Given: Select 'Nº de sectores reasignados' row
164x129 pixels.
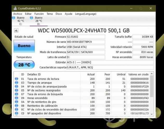Looking at the screenshot, I should click(x=82, y=90).
